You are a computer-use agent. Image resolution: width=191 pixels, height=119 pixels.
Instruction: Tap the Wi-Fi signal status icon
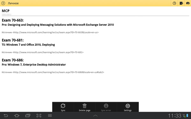click(184, 116)
